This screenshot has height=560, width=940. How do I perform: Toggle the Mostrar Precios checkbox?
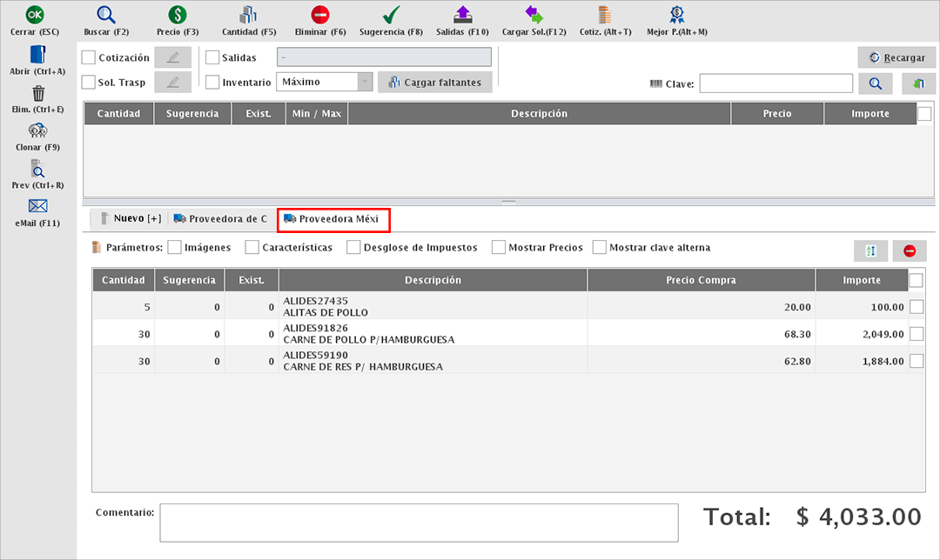pyautogui.click(x=499, y=248)
